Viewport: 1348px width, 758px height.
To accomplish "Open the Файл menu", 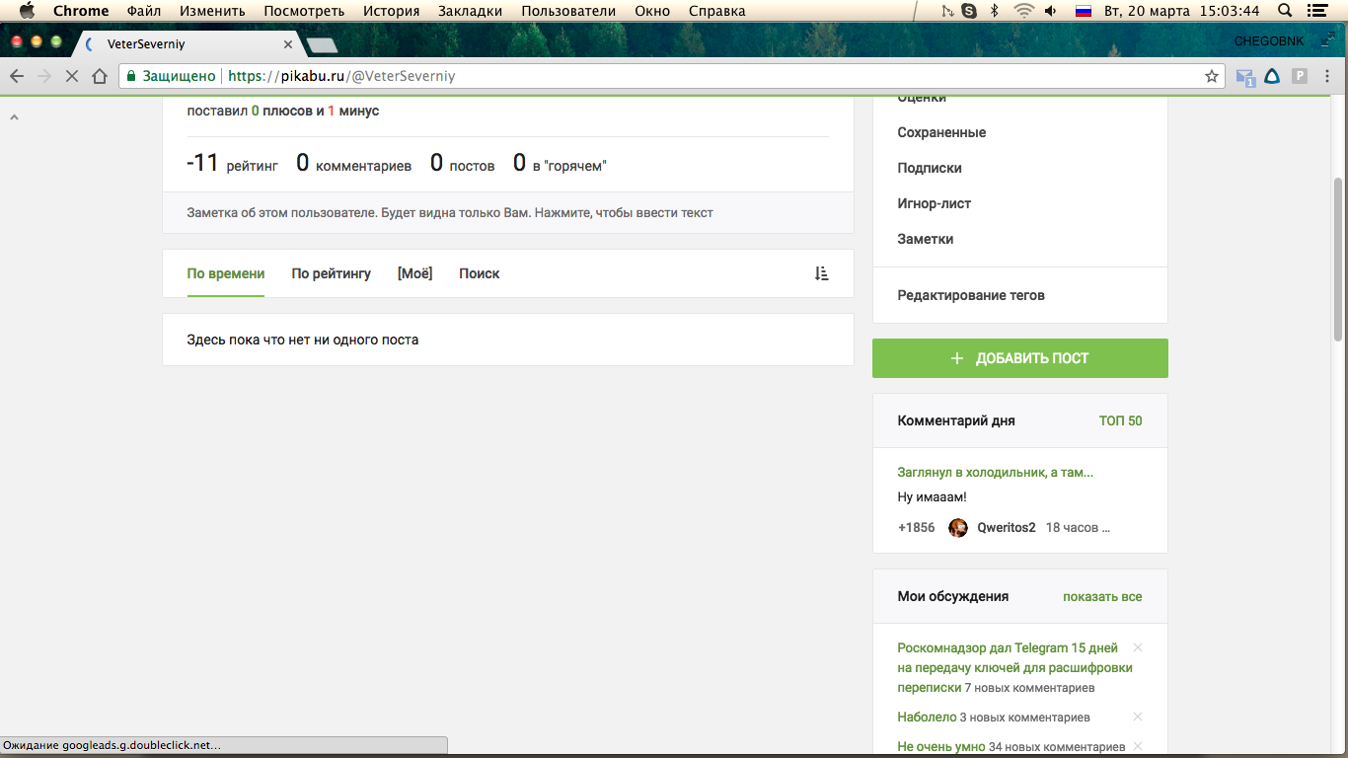I will (144, 11).
